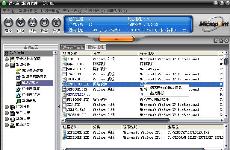This screenshot has width=230, height=150.
Task: Click the 升级 (upgrade) toolbar tool
Action: (57, 25)
